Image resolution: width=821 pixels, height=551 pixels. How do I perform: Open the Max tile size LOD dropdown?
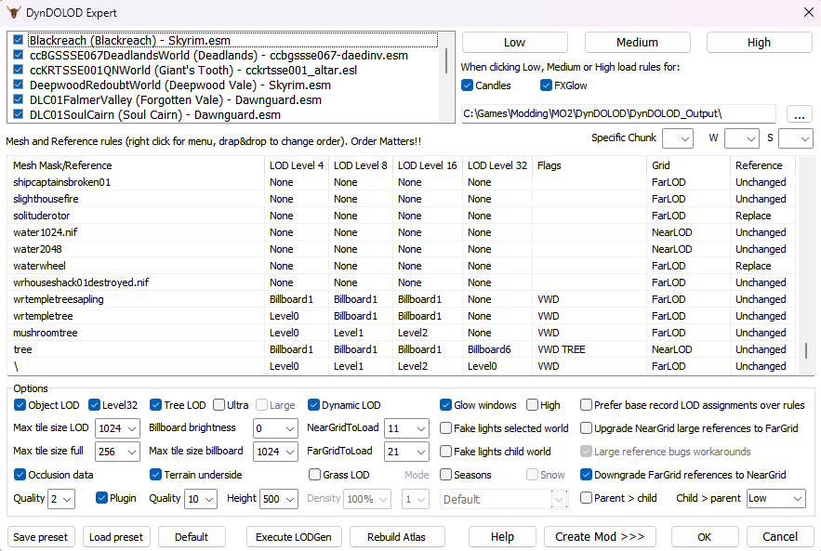(117, 428)
